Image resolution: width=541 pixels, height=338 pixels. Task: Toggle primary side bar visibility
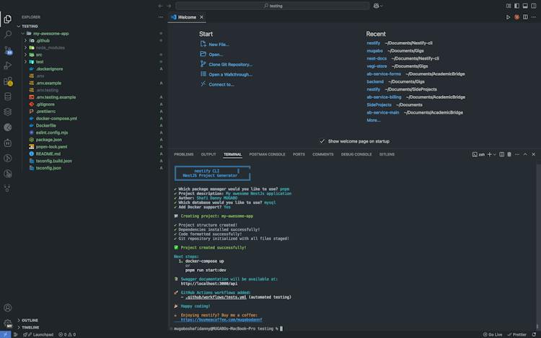pos(517,6)
